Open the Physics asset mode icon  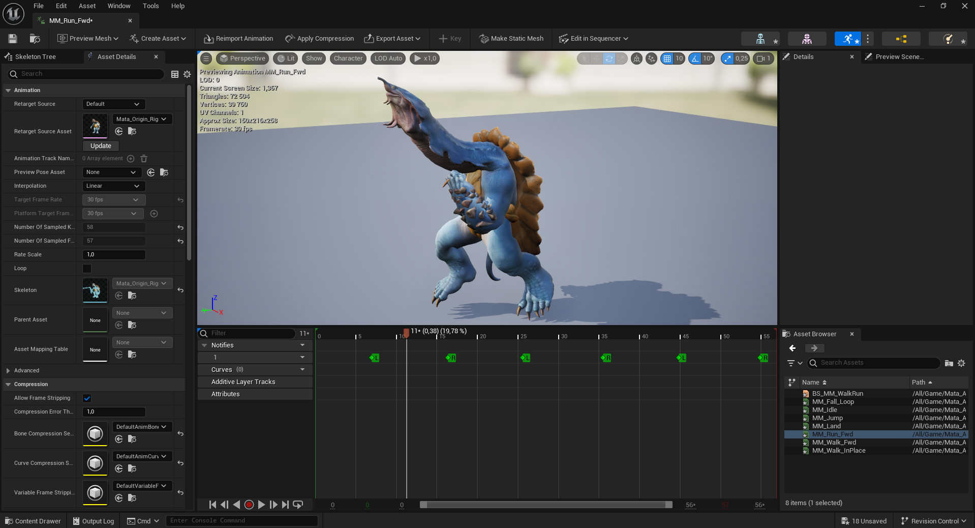(948, 39)
